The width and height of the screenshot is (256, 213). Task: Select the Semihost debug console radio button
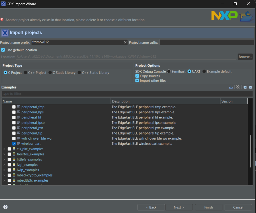pyautogui.click(x=169, y=71)
